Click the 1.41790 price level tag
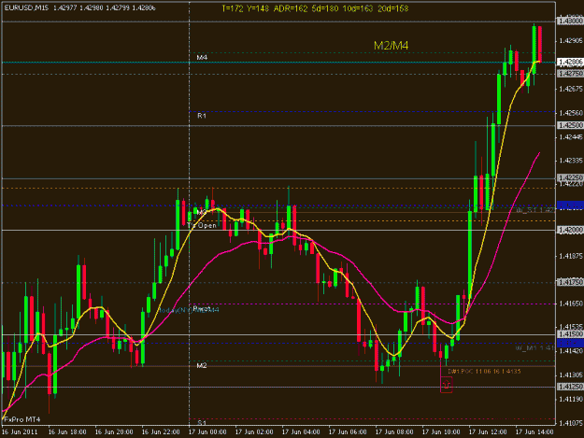584x438 pixels. pyautogui.click(x=570, y=282)
